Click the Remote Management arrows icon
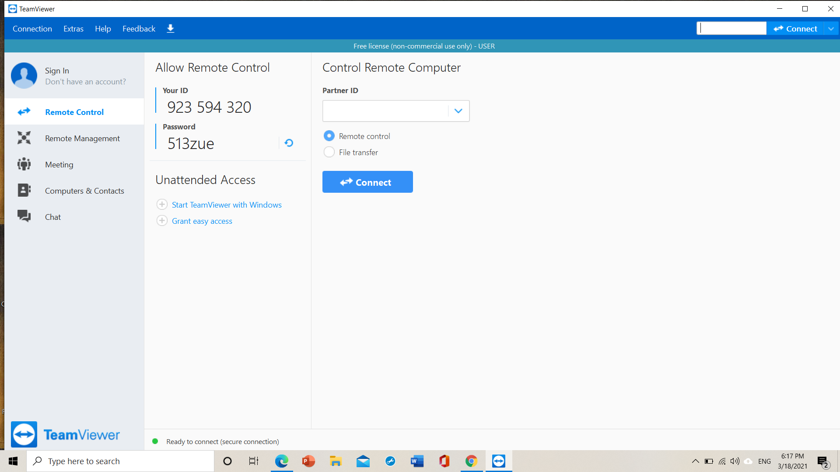 [24, 138]
